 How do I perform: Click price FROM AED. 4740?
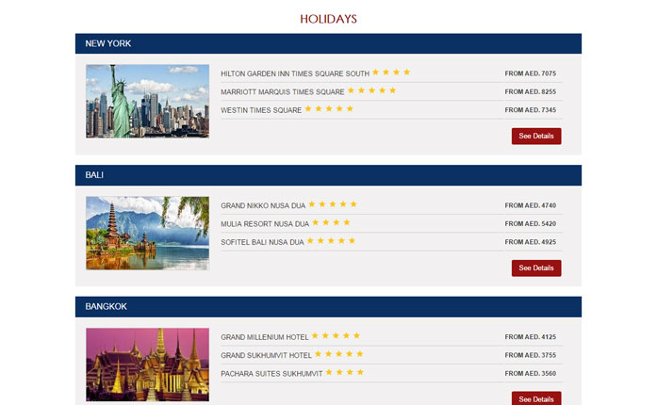point(530,205)
